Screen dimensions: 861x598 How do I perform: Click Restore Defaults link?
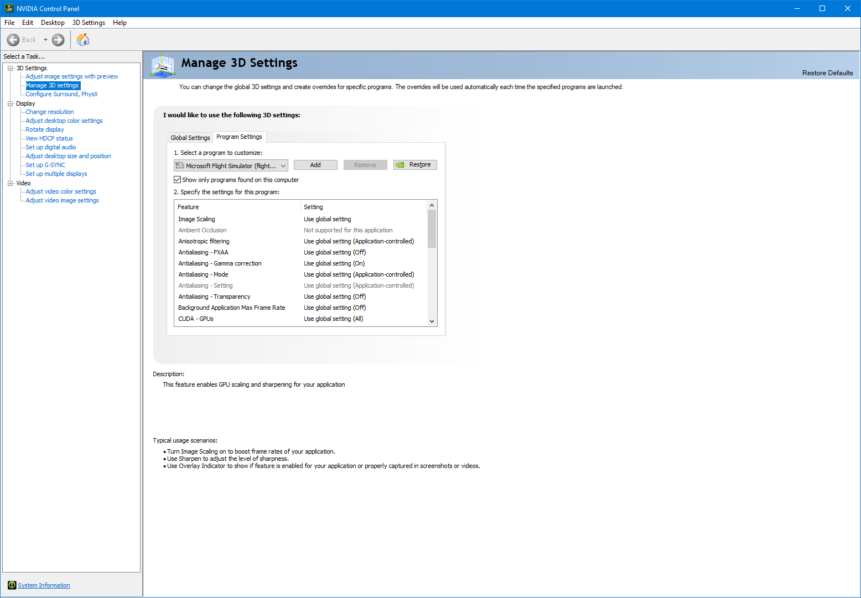(827, 73)
